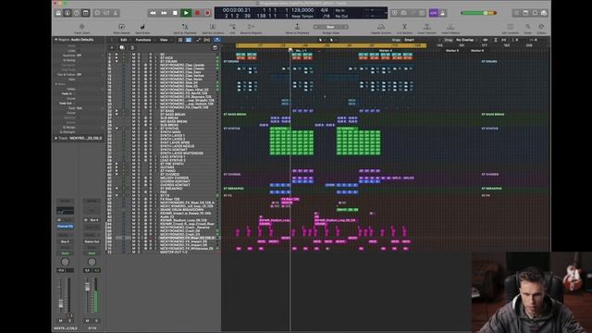Mute the ST DRUMS track
This screenshot has height=333, width=592.
pos(133,61)
